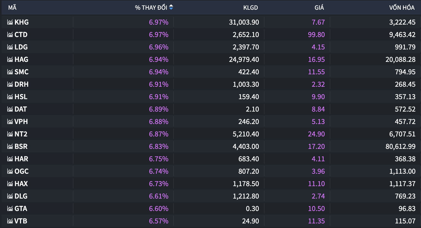The height and width of the screenshot is (228, 421).
Task: Click chart icon beside OGC ticker
Action: click(x=10, y=171)
